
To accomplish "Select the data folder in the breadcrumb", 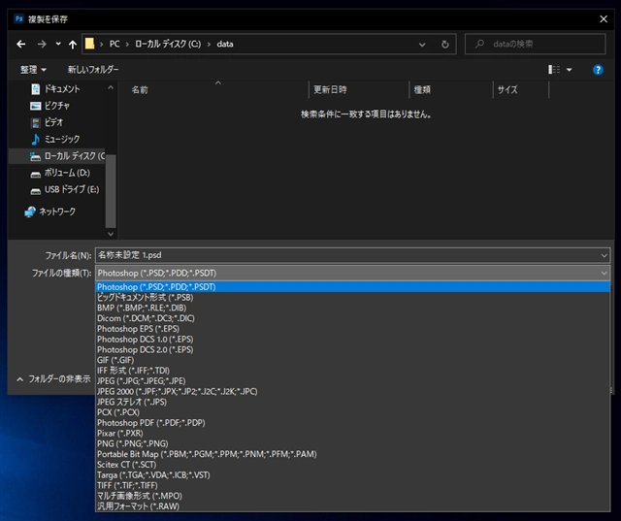I will 225,44.
